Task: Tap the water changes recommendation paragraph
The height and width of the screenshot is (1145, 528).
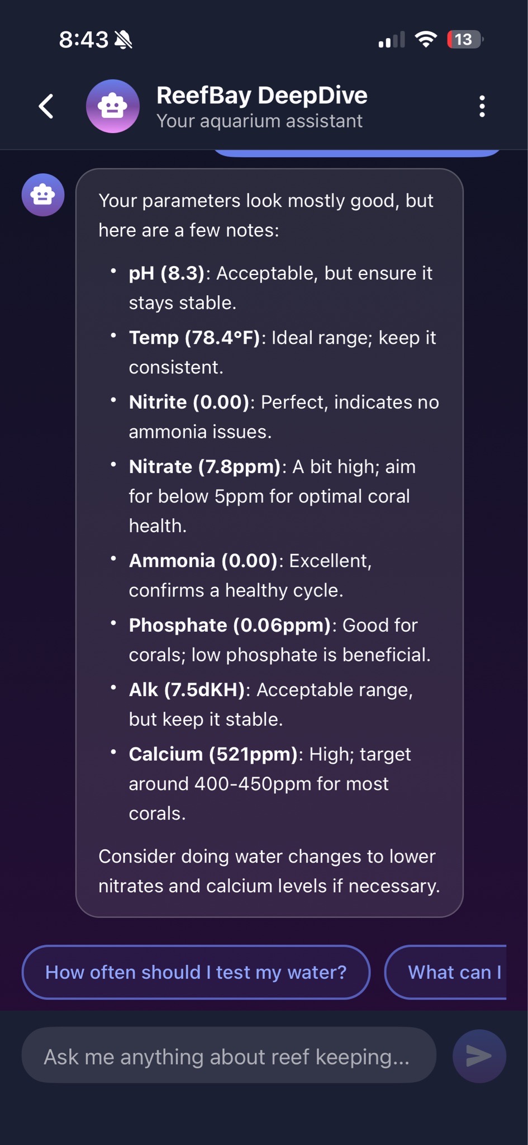Action: (269, 870)
